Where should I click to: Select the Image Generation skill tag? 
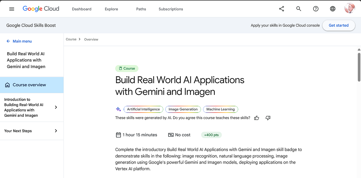pos(183,109)
